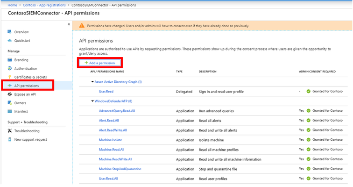Create a New support request
Screen dimensions: 353x187
[31, 139]
